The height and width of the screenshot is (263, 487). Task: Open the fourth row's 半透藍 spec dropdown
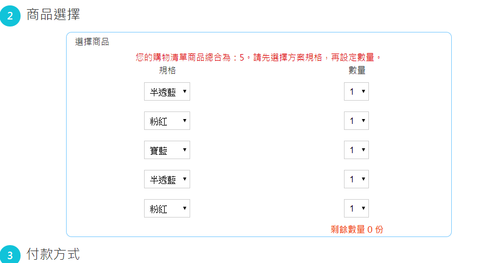(x=167, y=179)
